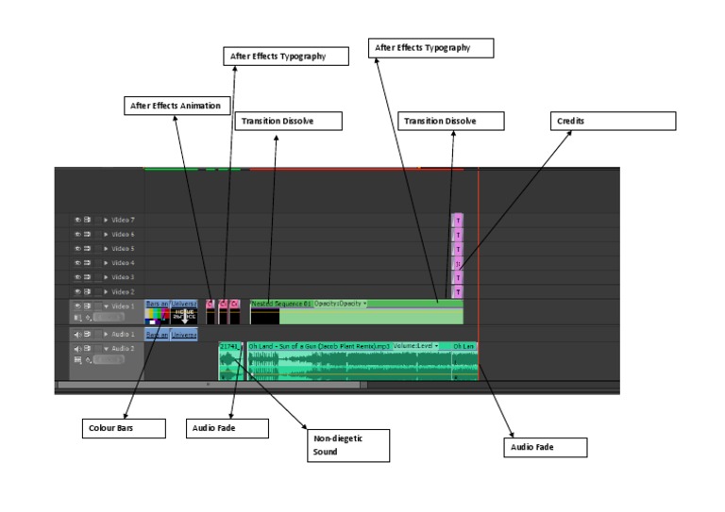
Task: Collapse the Video 1 track
Action: [106, 306]
